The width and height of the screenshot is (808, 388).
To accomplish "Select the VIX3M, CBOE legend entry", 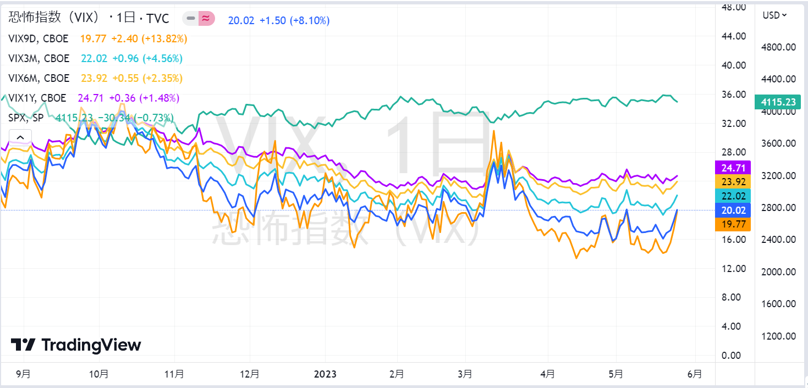I will [40, 58].
